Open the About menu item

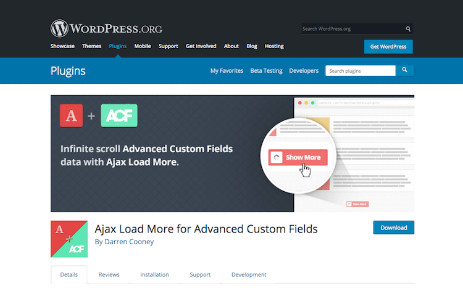coord(231,46)
